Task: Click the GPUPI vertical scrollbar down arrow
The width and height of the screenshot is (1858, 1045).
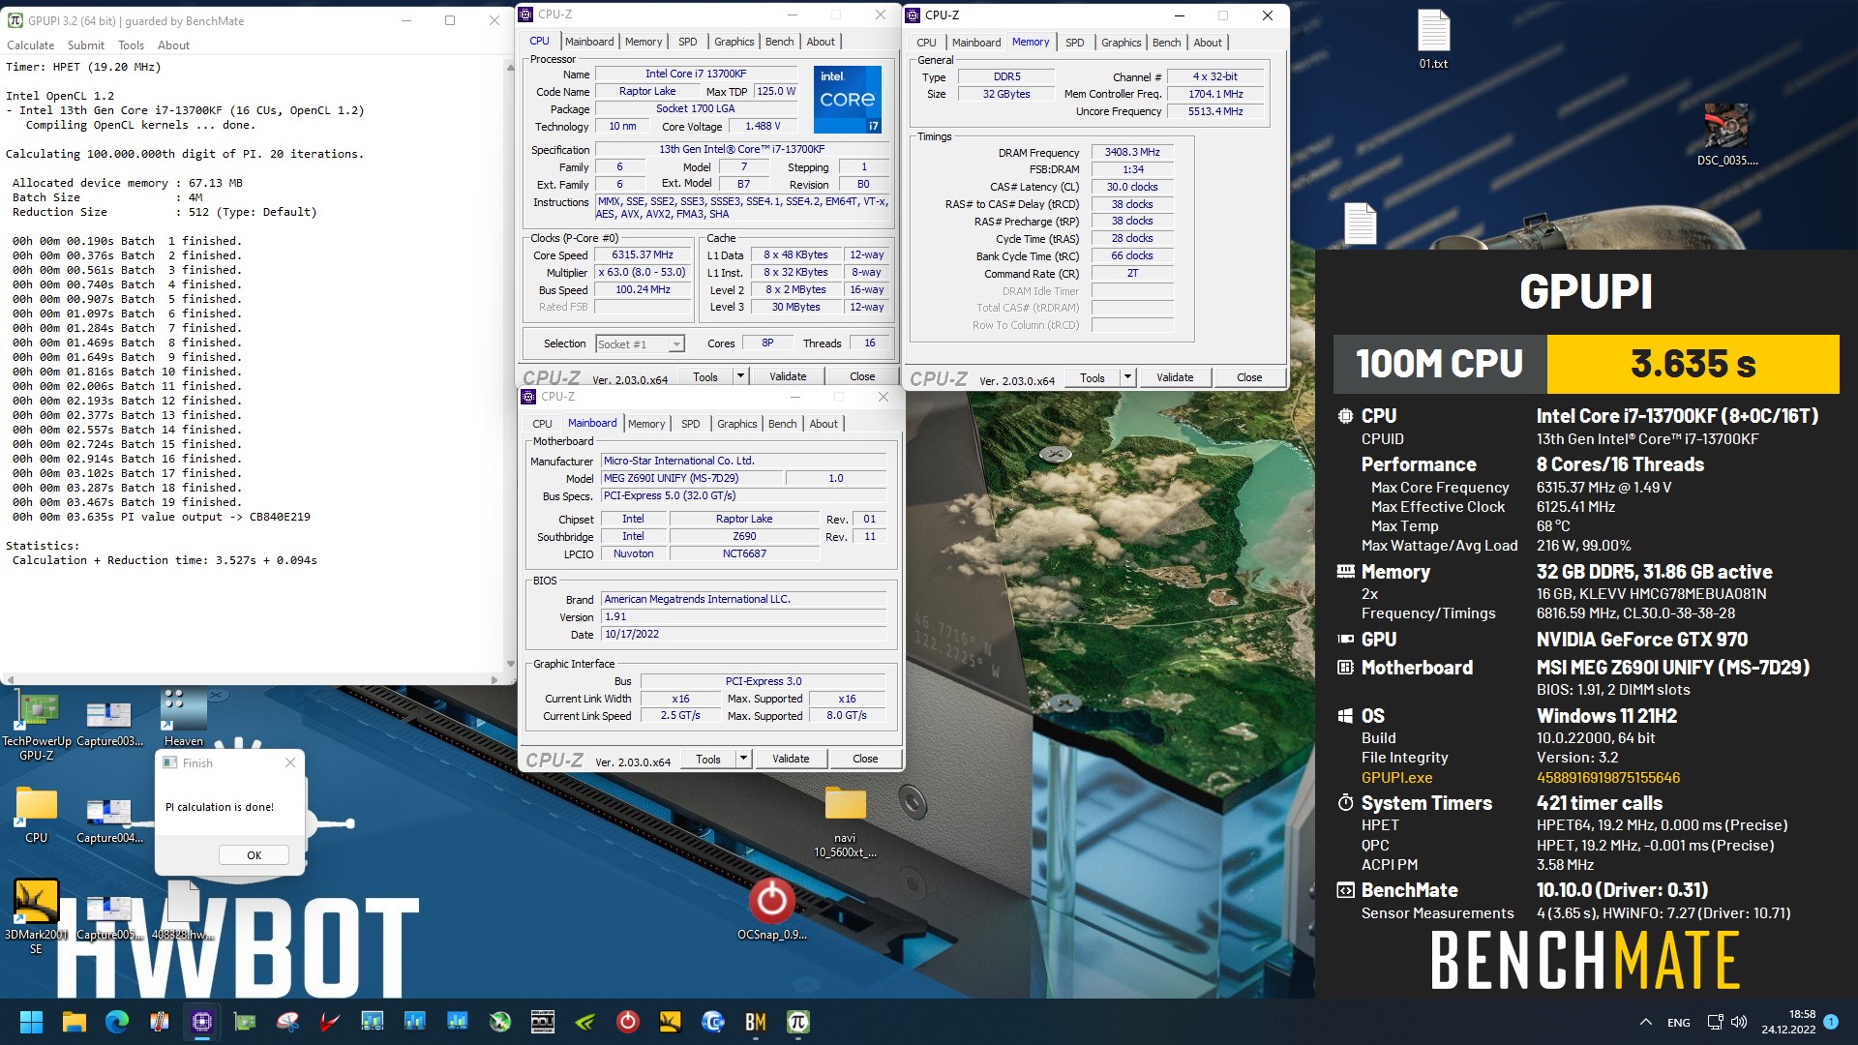Action: (x=510, y=664)
